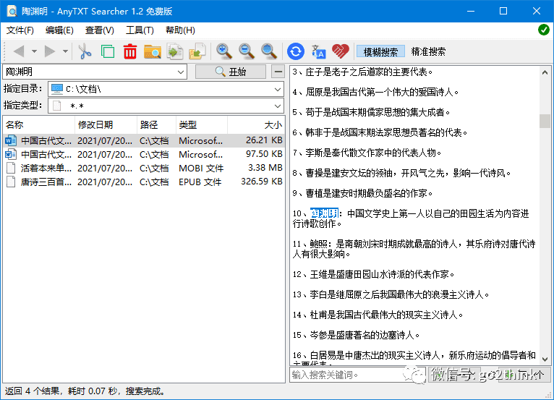The height and width of the screenshot is (400, 554).
Task: Click the preview pane scrollbar thumb
Action: [545, 121]
